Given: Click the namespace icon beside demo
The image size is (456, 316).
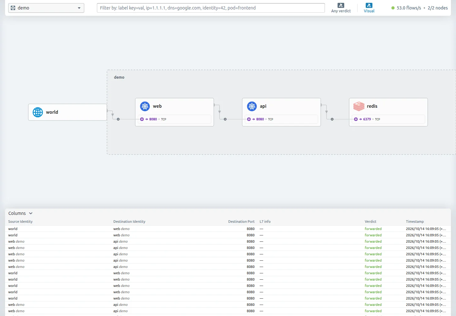Looking at the screenshot, I should tap(13, 8).
